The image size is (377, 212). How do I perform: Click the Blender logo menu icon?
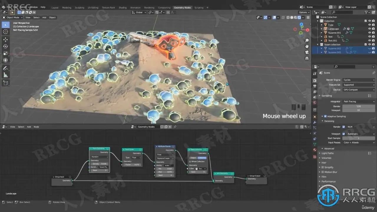click(4, 7)
